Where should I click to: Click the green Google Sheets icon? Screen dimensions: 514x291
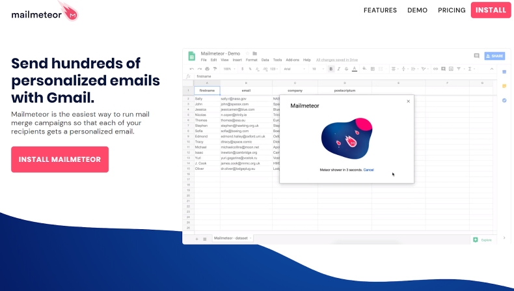(x=192, y=55)
